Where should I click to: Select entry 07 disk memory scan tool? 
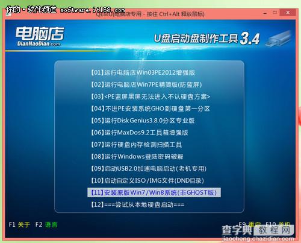point(137,145)
